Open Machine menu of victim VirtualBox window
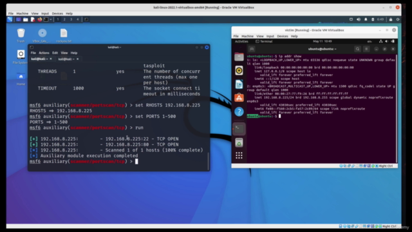Viewport: 412px width, 232px height. pyautogui.click(x=247, y=36)
